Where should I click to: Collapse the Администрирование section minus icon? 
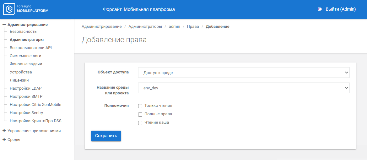click(4, 24)
